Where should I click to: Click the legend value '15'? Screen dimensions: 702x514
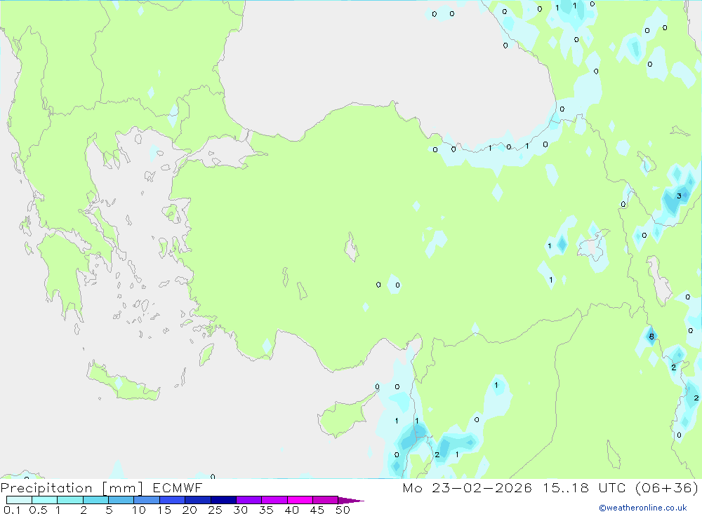(164, 510)
